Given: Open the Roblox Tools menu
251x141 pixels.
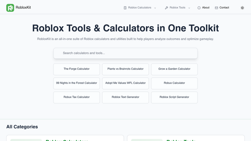Looking at the screenshot, I should coord(177,8).
